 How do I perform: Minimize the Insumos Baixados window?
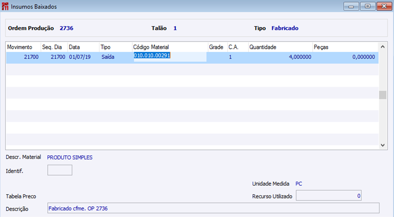click(x=351, y=6)
